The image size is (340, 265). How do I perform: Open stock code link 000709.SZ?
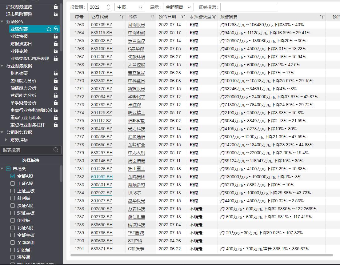[x=102, y=25]
